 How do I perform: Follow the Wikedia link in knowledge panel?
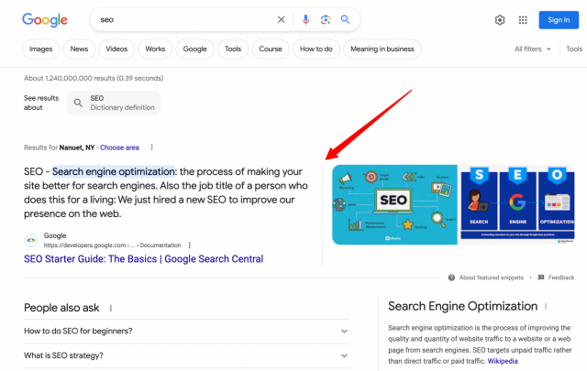(x=503, y=361)
